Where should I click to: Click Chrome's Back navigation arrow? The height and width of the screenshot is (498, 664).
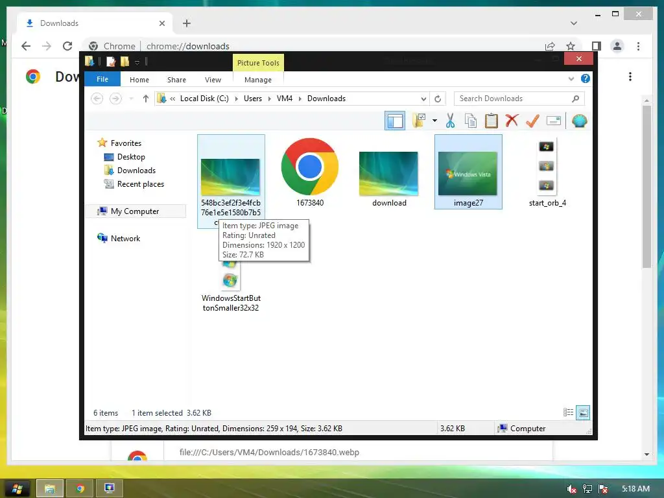26,46
